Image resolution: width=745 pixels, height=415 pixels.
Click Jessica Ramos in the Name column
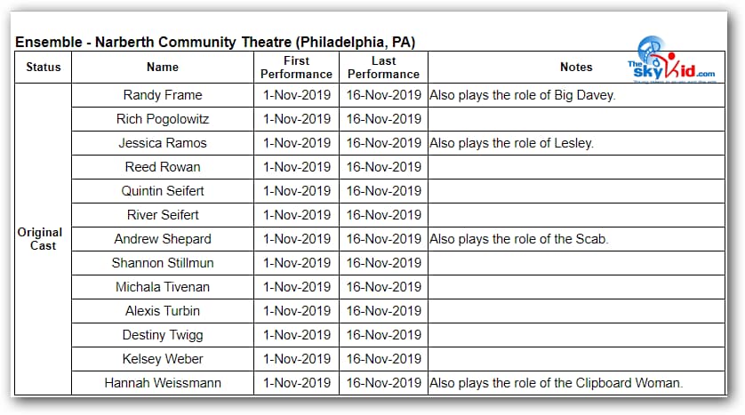[x=163, y=143]
